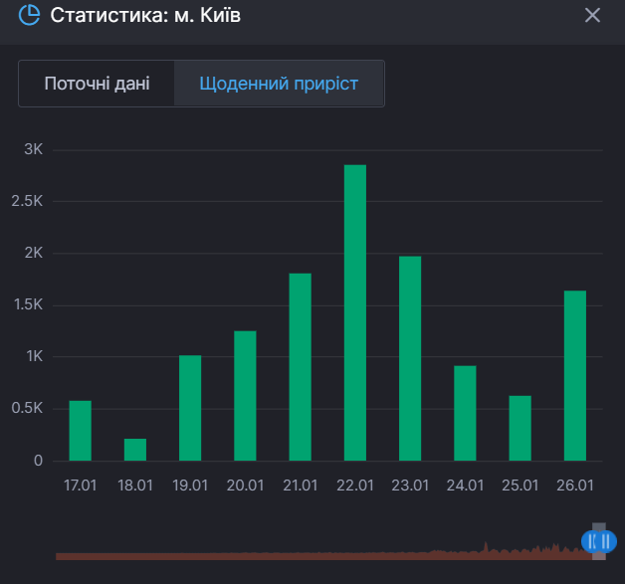Choose the 24.01 green bar
The width and height of the screenshot is (625, 584).
465,413
